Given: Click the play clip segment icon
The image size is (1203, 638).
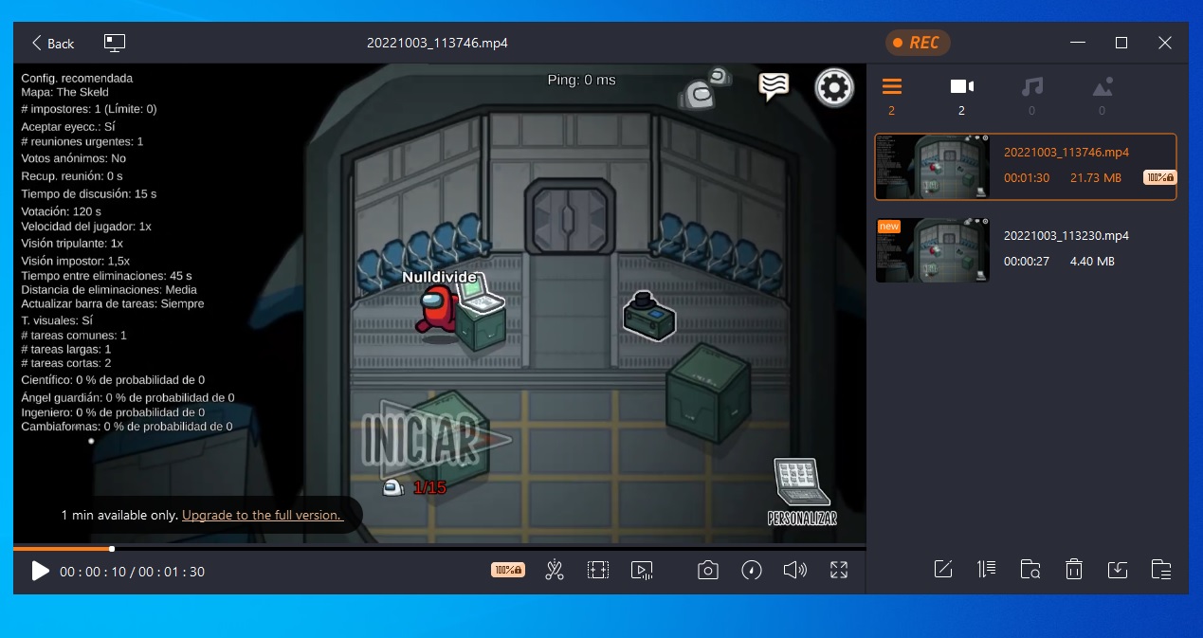Looking at the screenshot, I should pos(642,570).
